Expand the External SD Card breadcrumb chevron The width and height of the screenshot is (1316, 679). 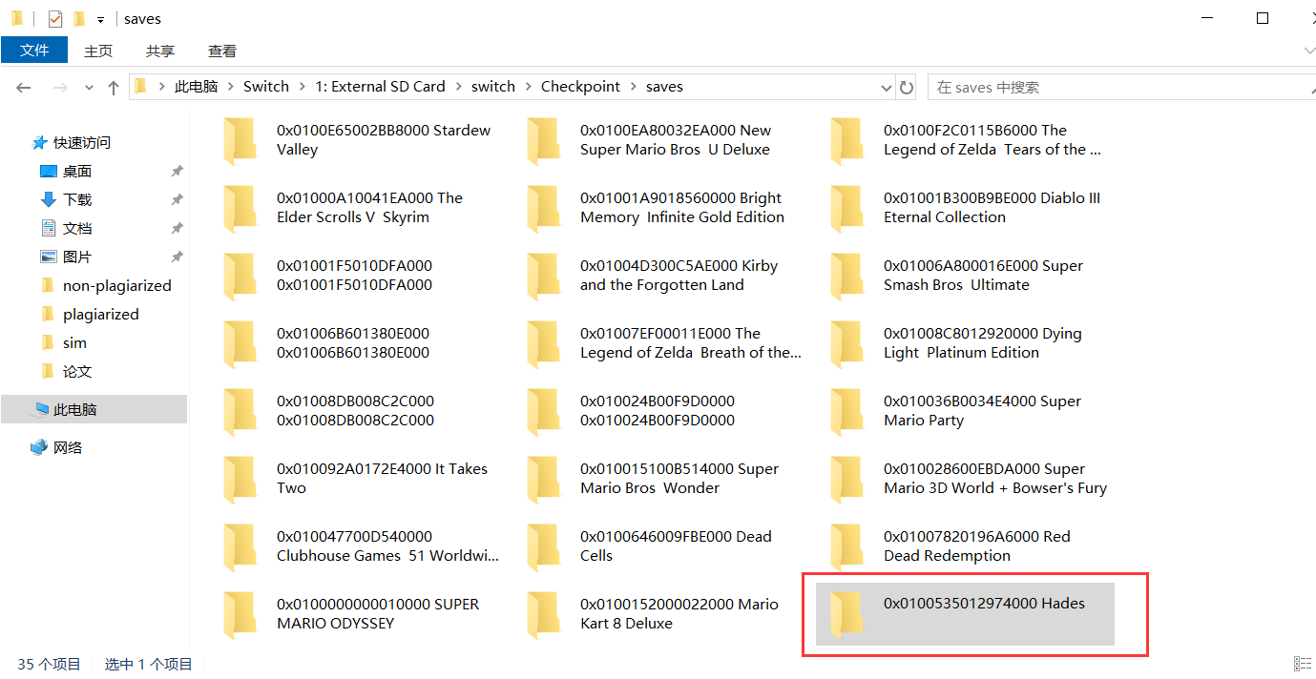[458, 87]
